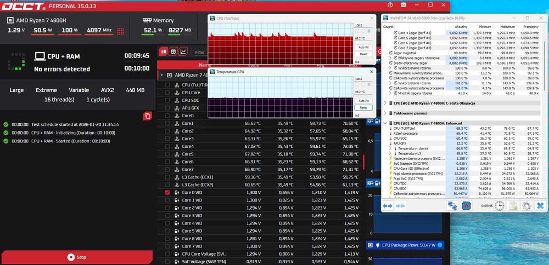The image size is (549, 265).
Task: Click the 100.0 max value field in GPU graph
Action: tap(363, 79)
